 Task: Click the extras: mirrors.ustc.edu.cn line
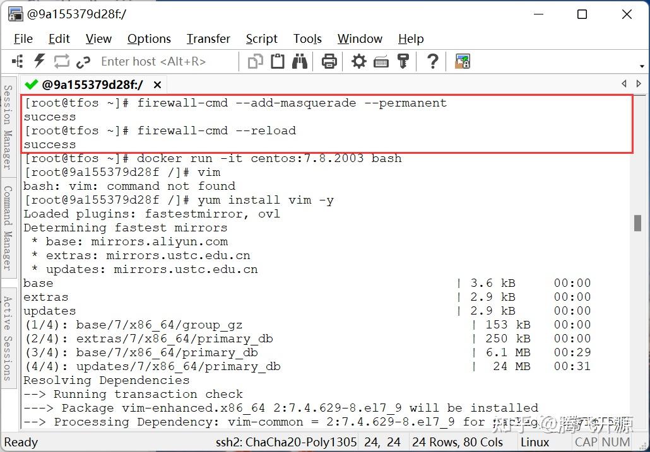click(141, 256)
